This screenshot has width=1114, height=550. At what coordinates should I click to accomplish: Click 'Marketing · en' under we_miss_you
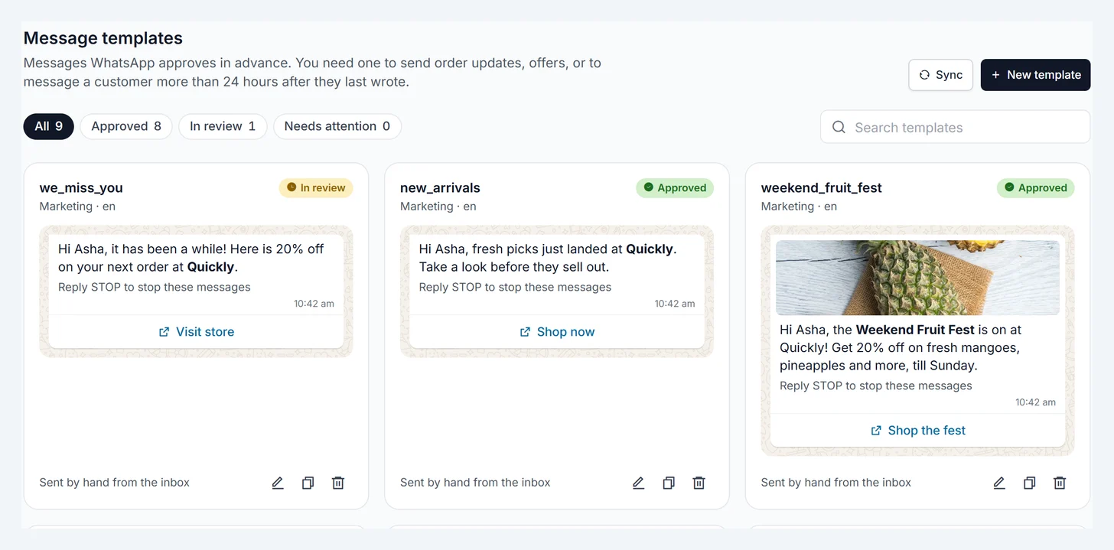[77, 207]
